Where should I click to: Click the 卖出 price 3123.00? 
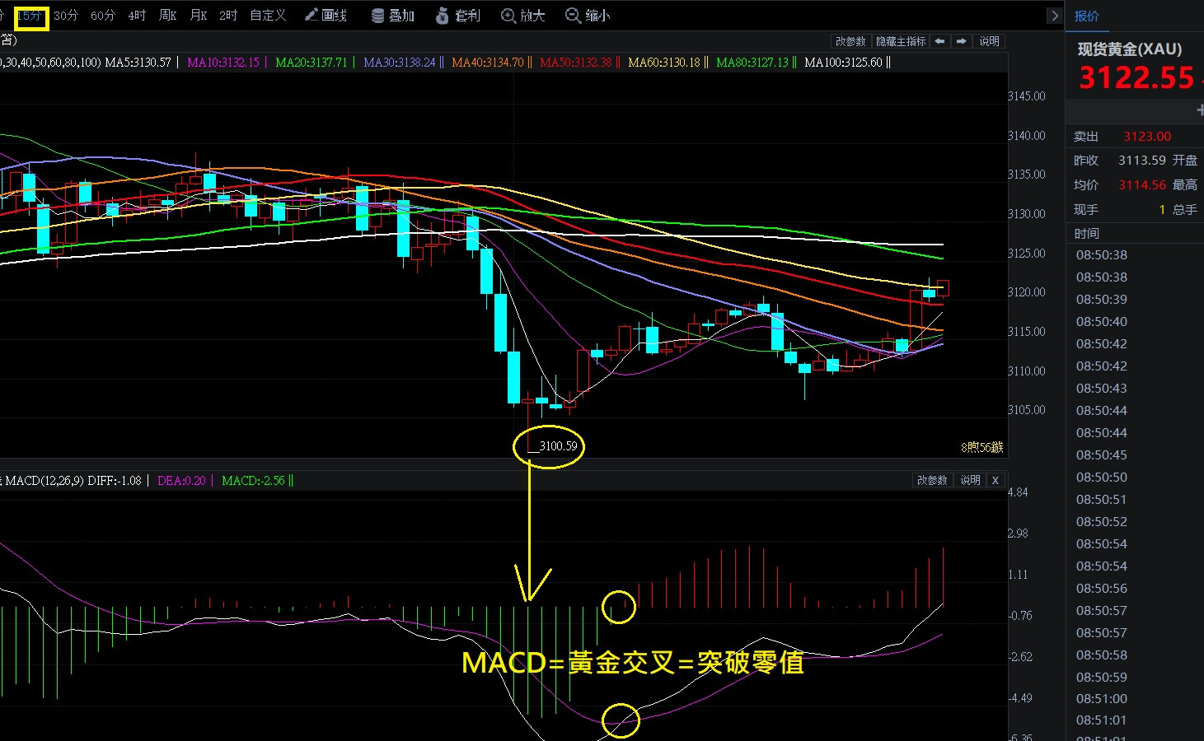point(1147,137)
